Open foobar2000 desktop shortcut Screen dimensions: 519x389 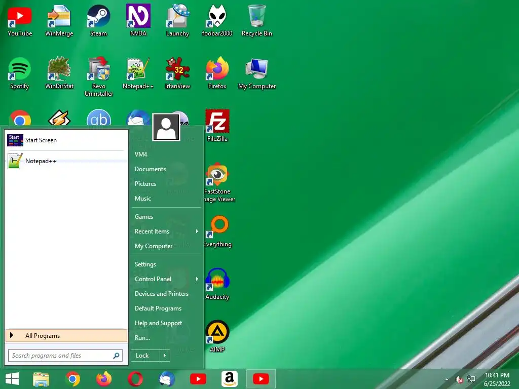pyautogui.click(x=217, y=20)
